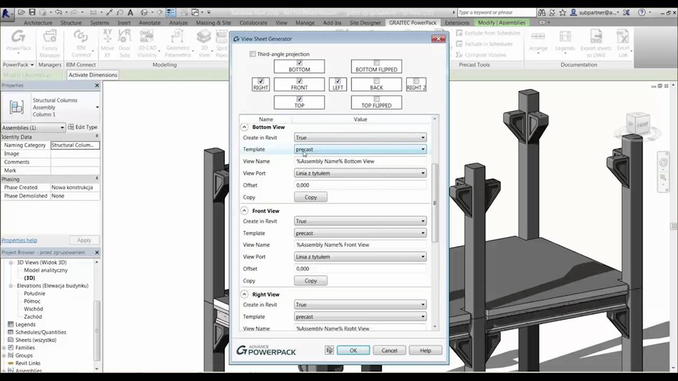This screenshot has height=381, width=678.
Task: Click the Save icon in quick access toolbar
Action: coord(32,12)
